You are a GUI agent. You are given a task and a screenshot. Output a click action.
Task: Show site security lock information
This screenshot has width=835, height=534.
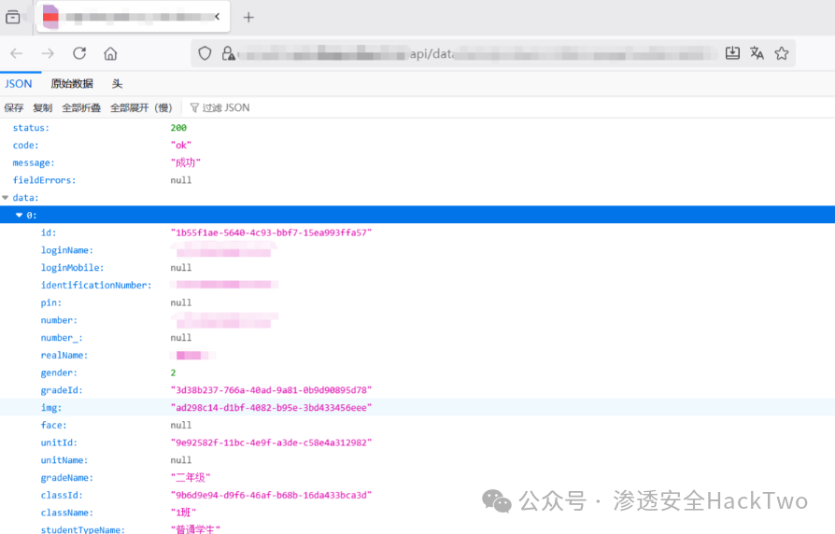click(x=229, y=53)
